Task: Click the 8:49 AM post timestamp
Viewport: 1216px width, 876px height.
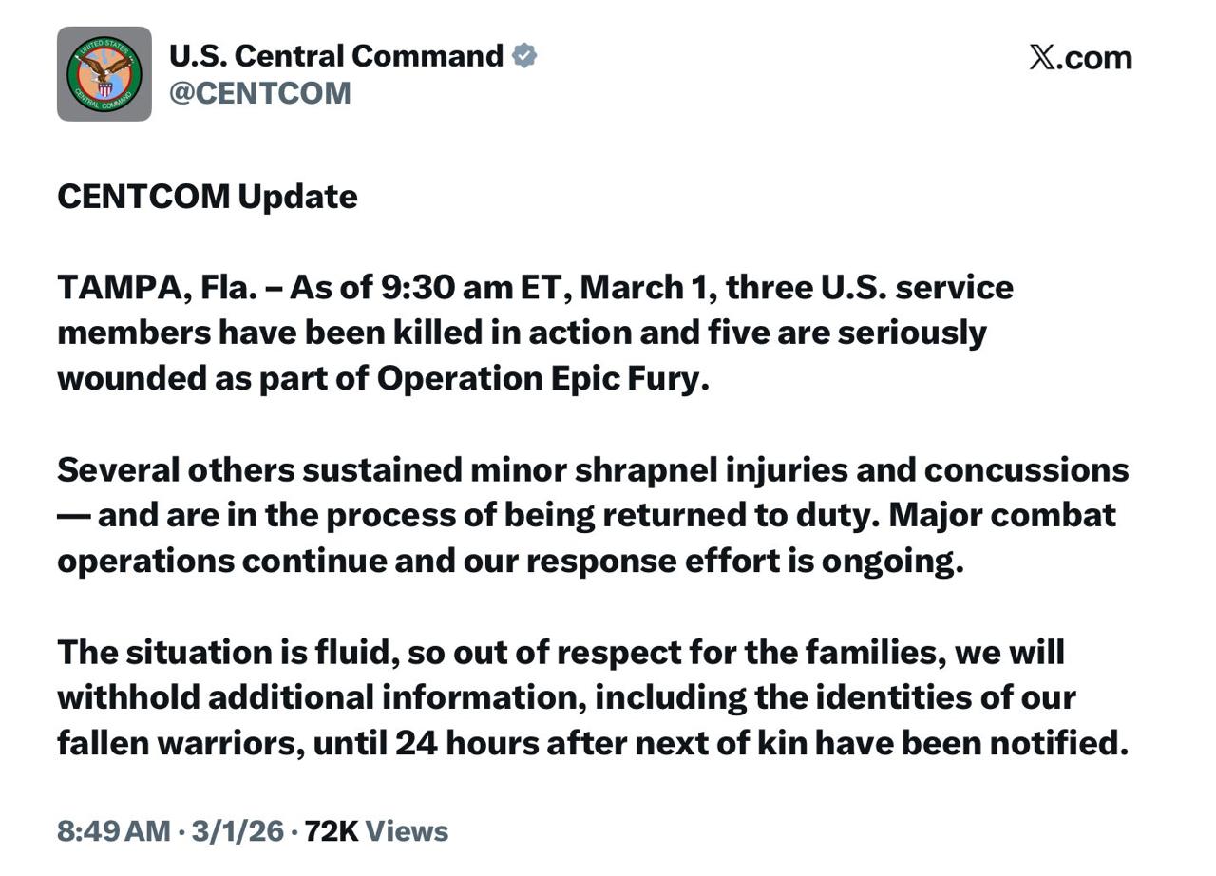Action: pyautogui.click(x=113, y=831)
